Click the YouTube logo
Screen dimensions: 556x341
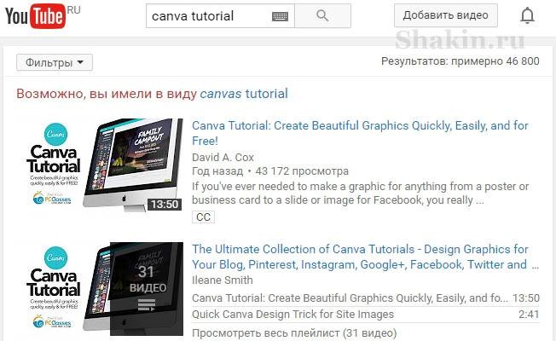tap(36, 16)
